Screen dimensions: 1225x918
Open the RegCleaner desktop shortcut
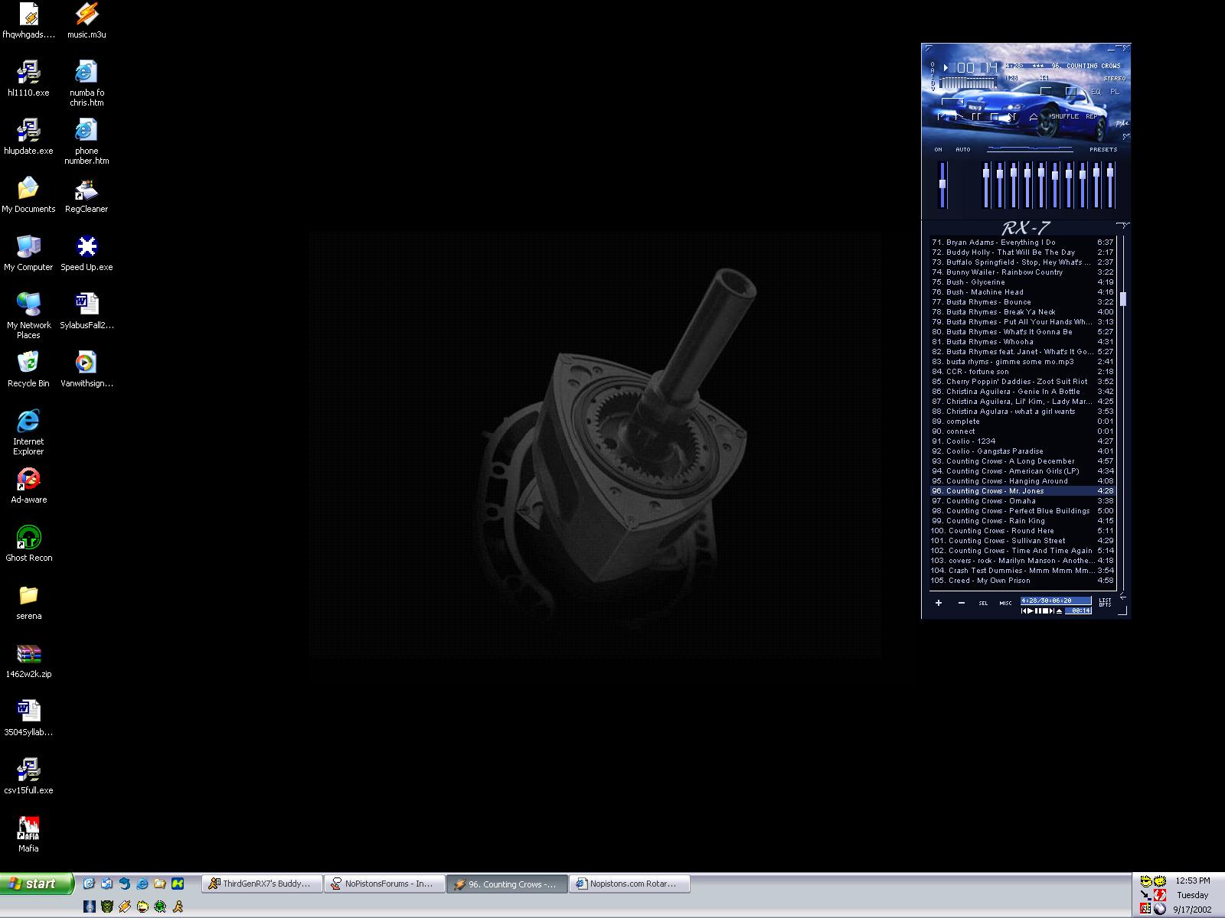tap(87, 190)
